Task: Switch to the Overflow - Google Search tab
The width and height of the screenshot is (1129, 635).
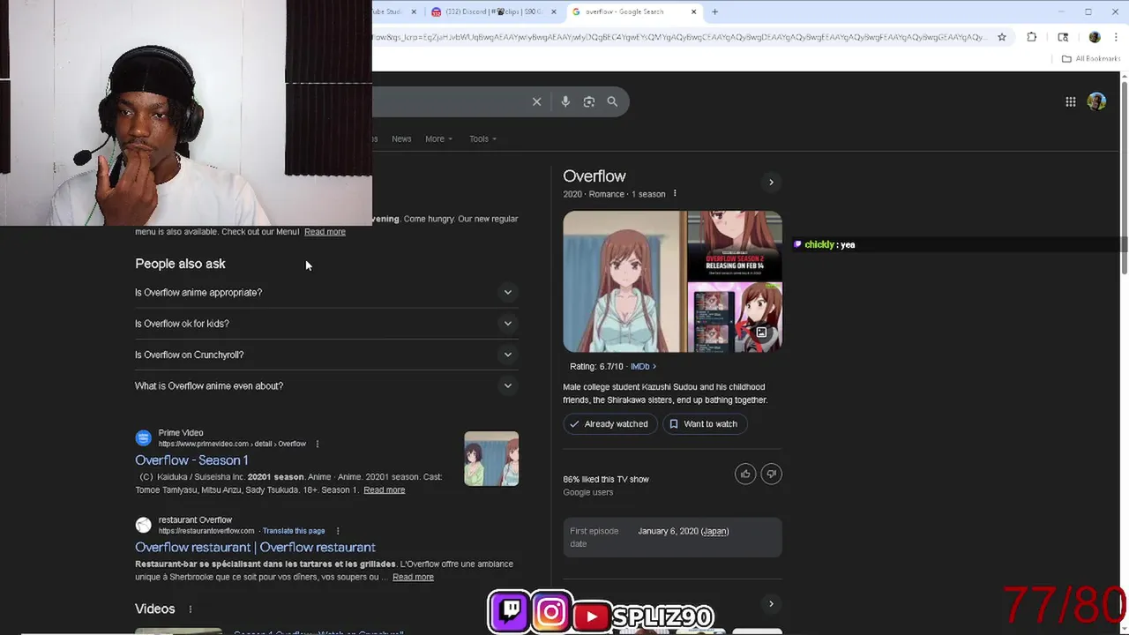Action: 633,11
